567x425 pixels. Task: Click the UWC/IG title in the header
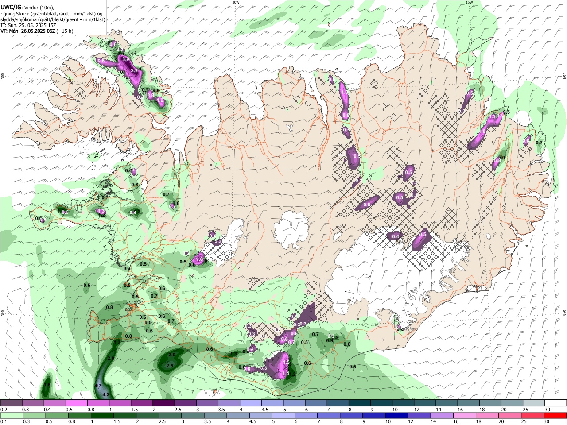(x=11, y=8)
